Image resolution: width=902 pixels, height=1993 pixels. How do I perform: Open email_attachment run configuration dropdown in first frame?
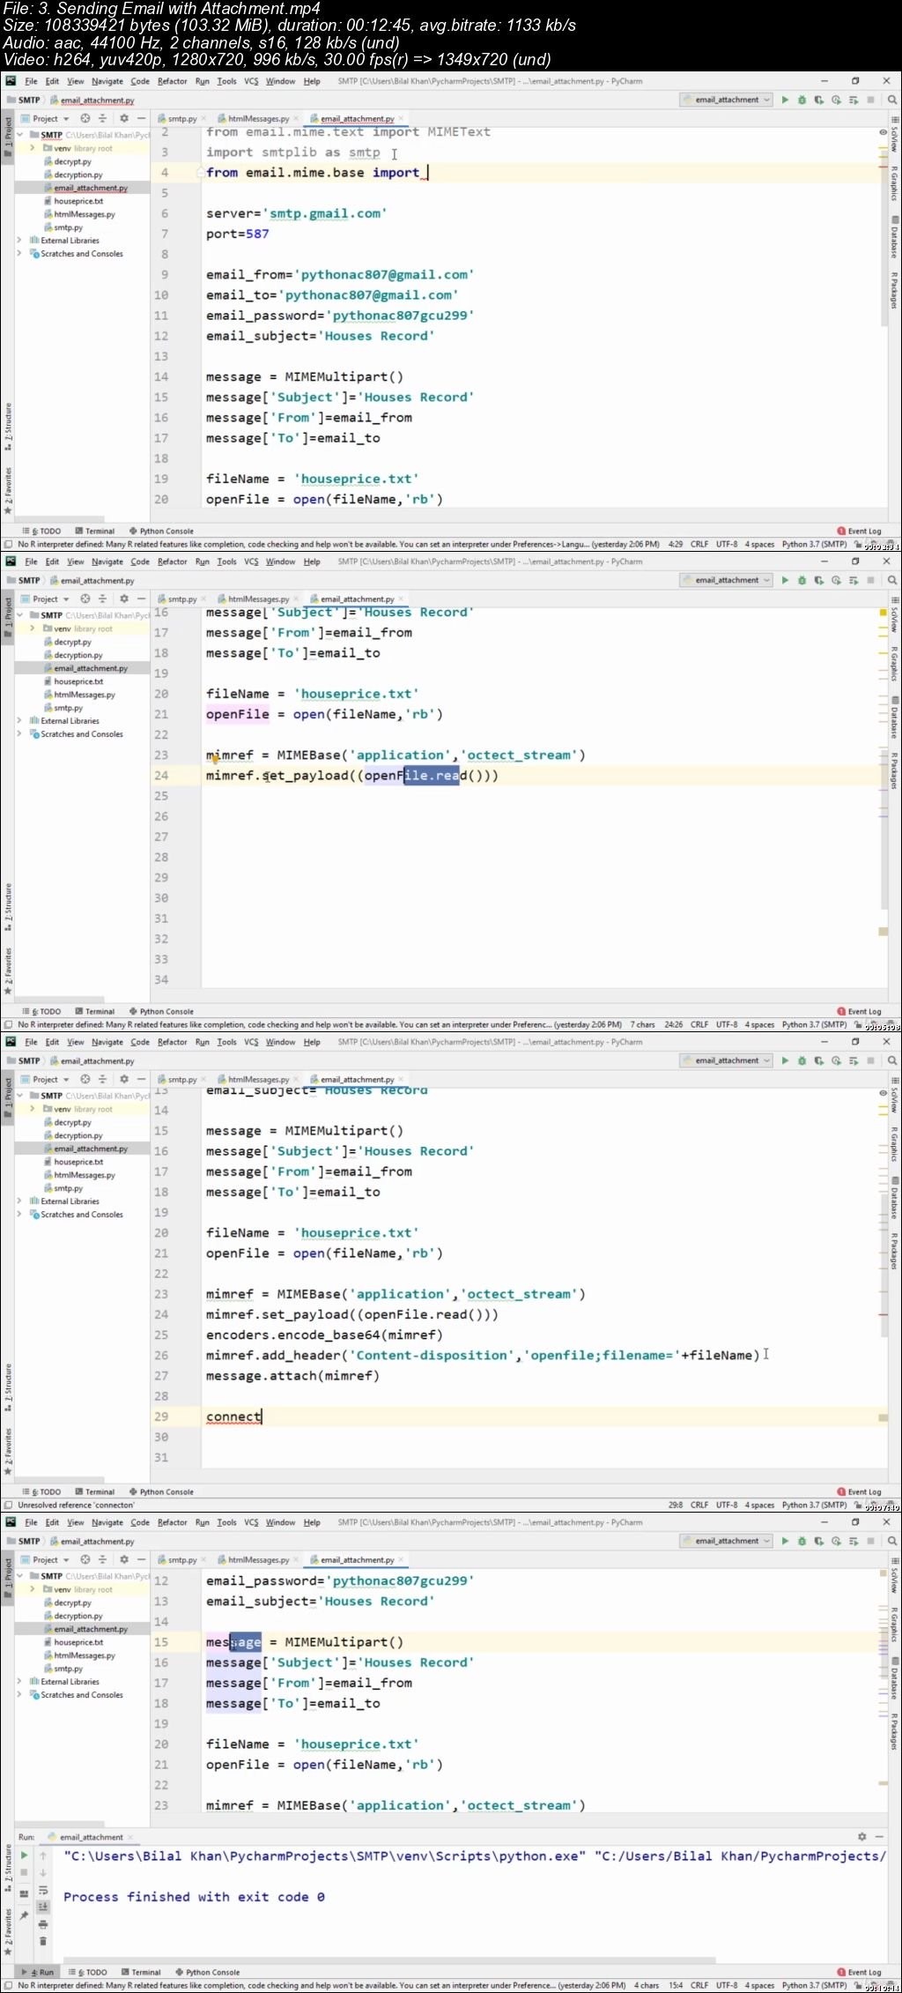pos(726,100)
